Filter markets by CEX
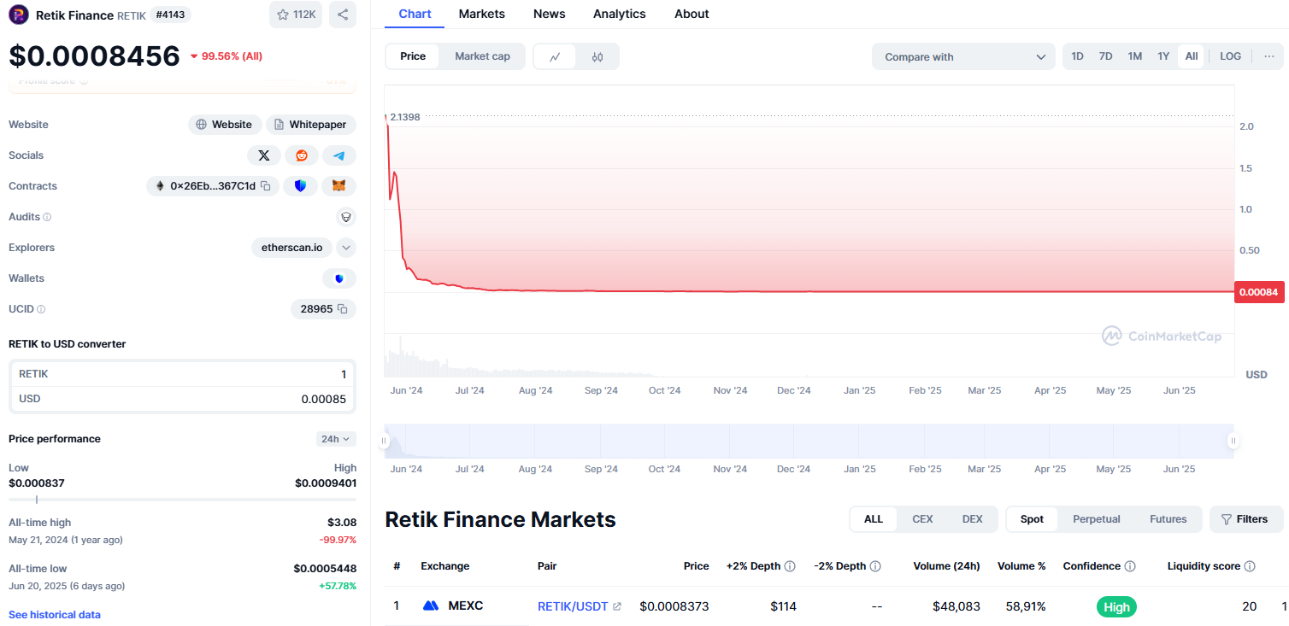1289x626 pixels. point(922,519)
